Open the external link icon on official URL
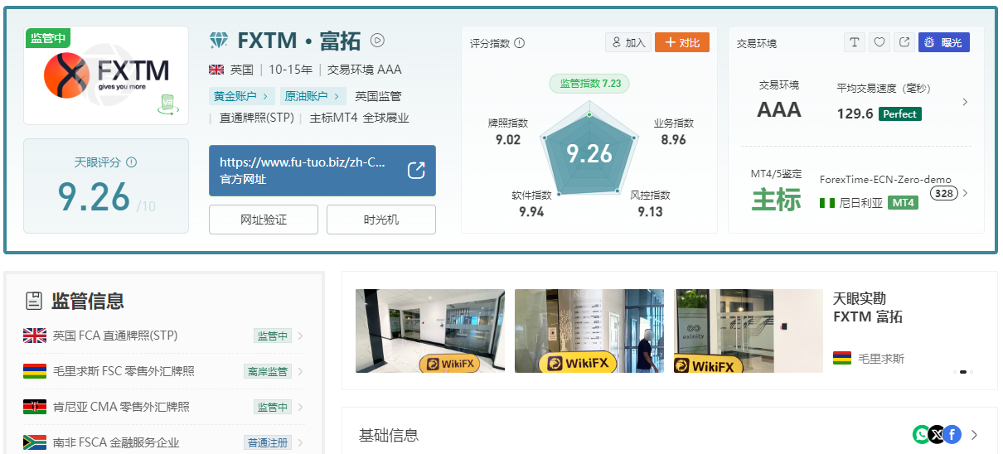Screen dimensions: 1003x454 [416, 171]
